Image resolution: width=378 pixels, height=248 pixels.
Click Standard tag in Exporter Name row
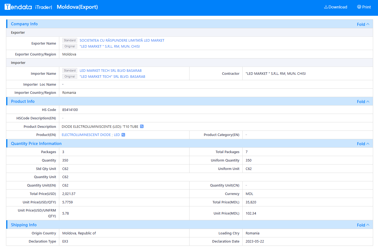point(70,40)
